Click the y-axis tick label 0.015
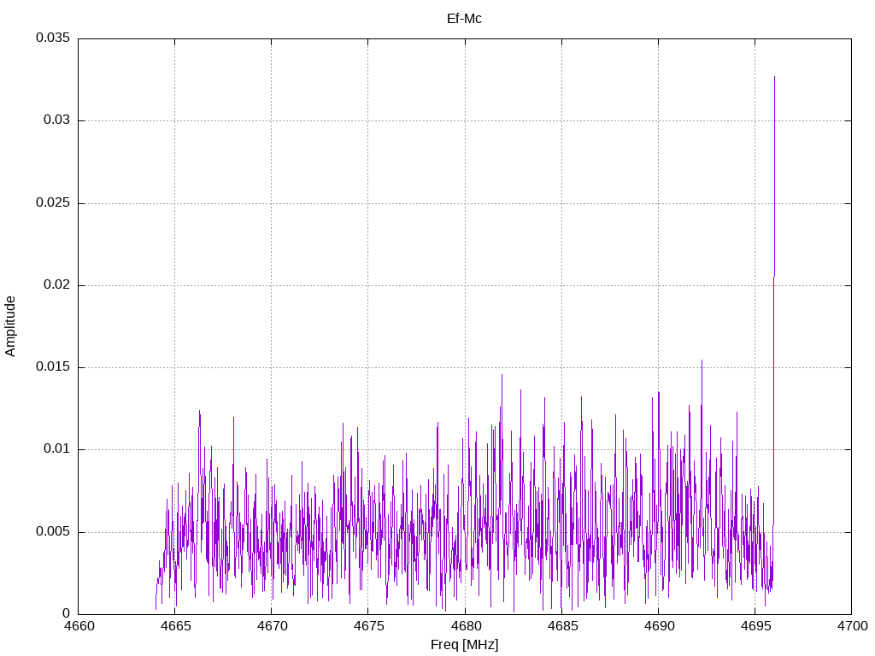The image size is (875, 656). [x=53, y=366]
